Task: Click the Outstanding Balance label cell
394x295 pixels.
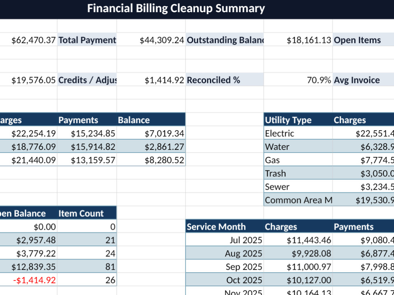Action: [225, 40]
